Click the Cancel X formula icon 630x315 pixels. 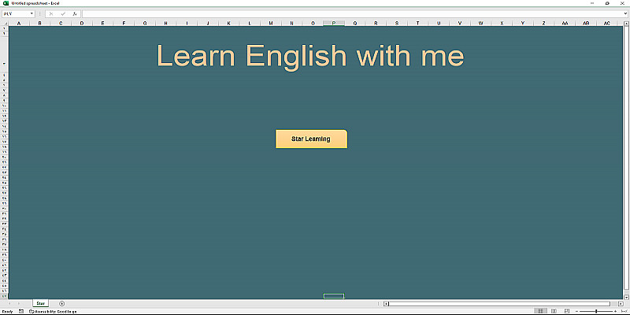point(51,13)
